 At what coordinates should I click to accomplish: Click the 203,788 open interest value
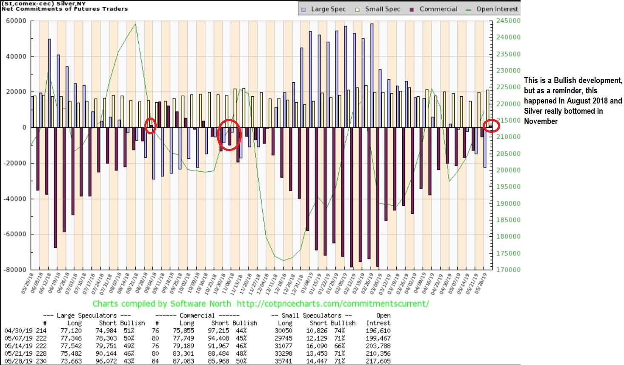click(x=378, y=346)
